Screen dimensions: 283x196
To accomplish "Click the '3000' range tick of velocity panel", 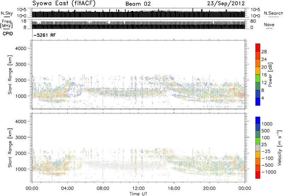I will tap(21, 137).
